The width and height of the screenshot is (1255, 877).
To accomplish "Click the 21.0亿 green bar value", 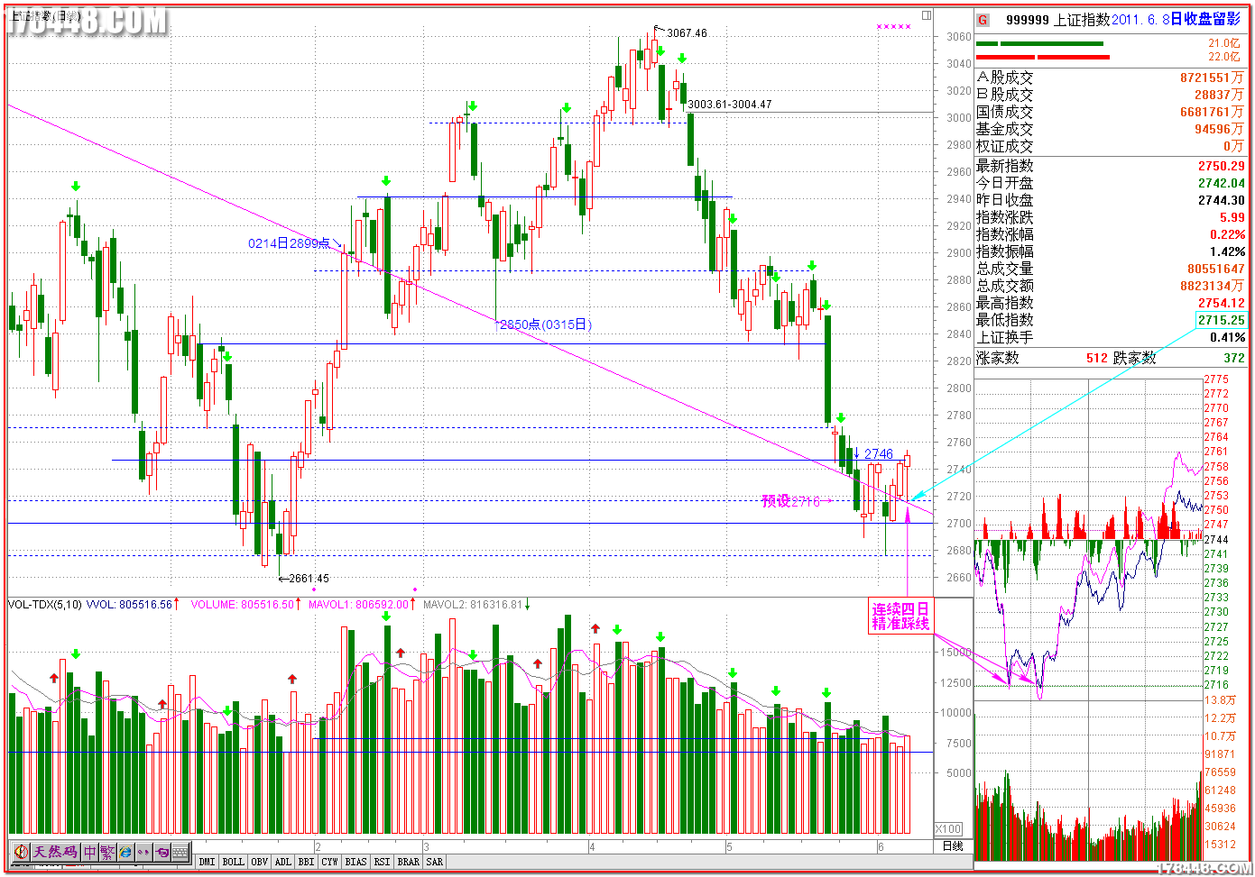I will point(1224,43).
